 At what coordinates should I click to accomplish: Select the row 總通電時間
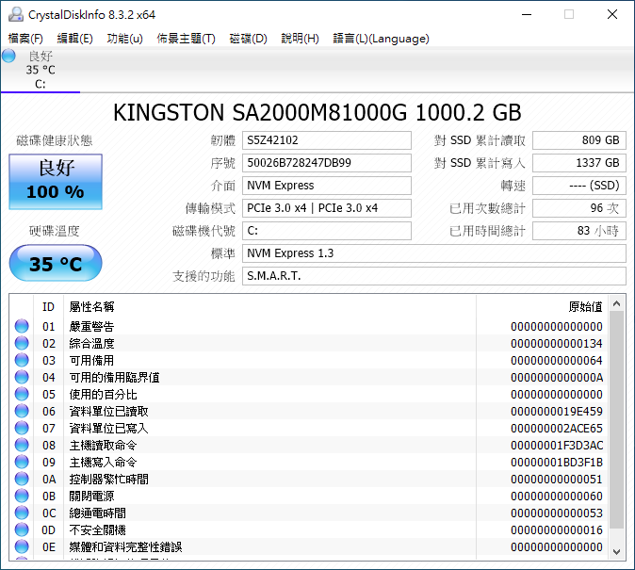tap(309, 513)
